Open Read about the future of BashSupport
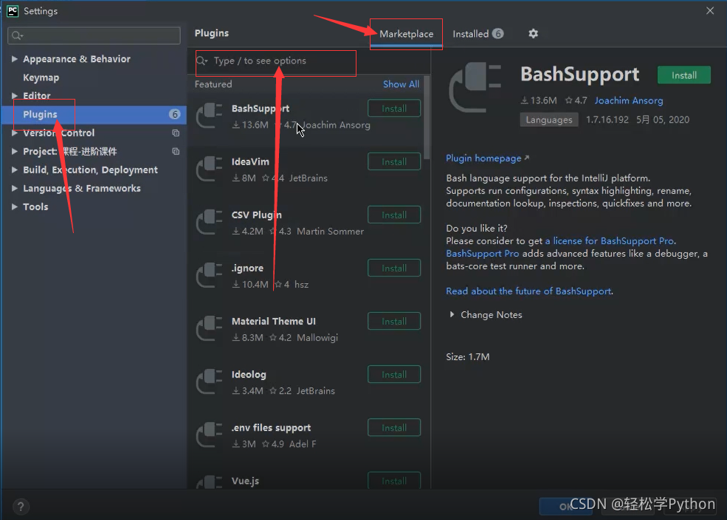The width and height of the screenshot is (727, 520). [x=528, y=291]
